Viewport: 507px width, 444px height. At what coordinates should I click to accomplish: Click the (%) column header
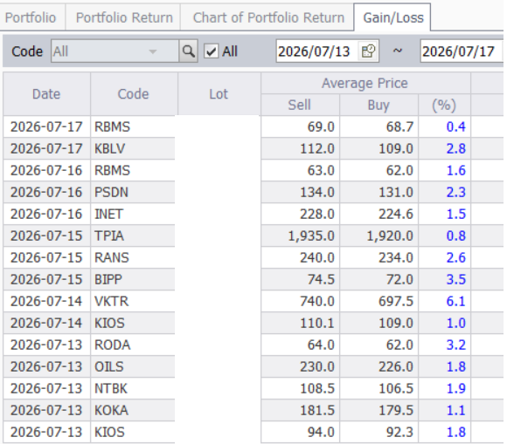pos(444,105)
